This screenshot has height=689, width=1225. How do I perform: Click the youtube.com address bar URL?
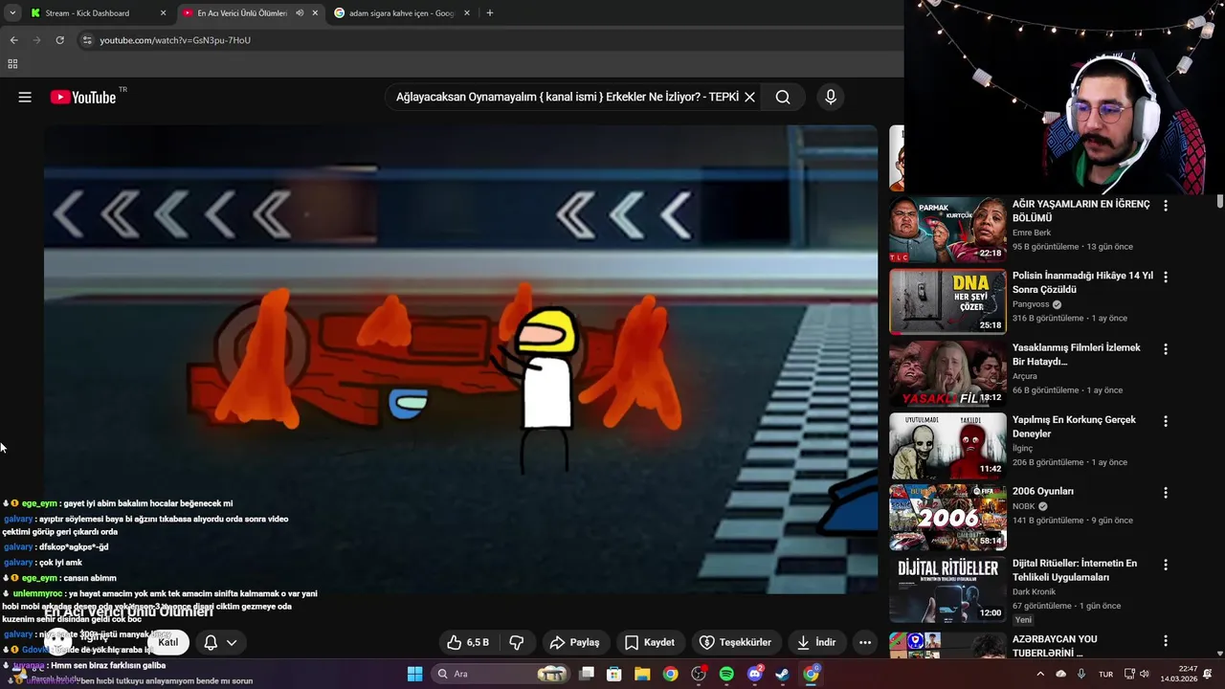[175, 40]
